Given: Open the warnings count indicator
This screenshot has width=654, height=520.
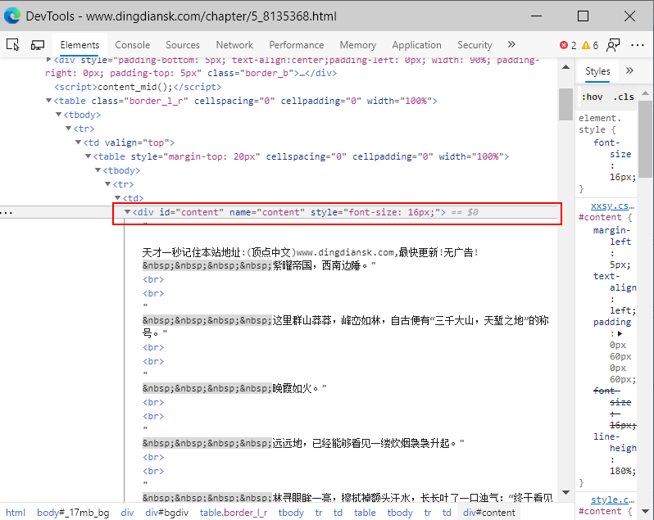Looking at the screenshot, I should pos(590,45).
